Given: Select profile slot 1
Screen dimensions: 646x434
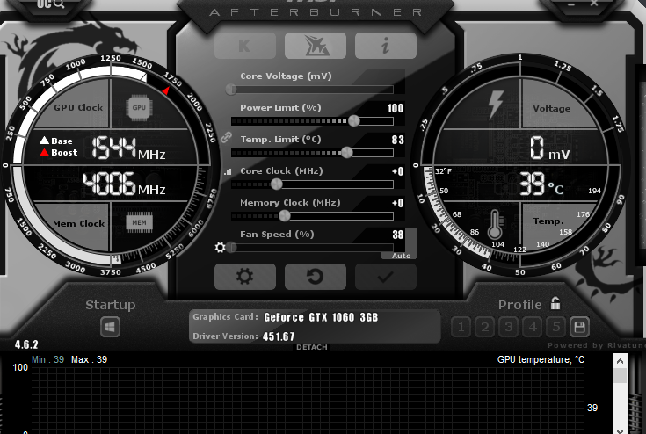Looking at the screenshot, I should pos(461,327).
